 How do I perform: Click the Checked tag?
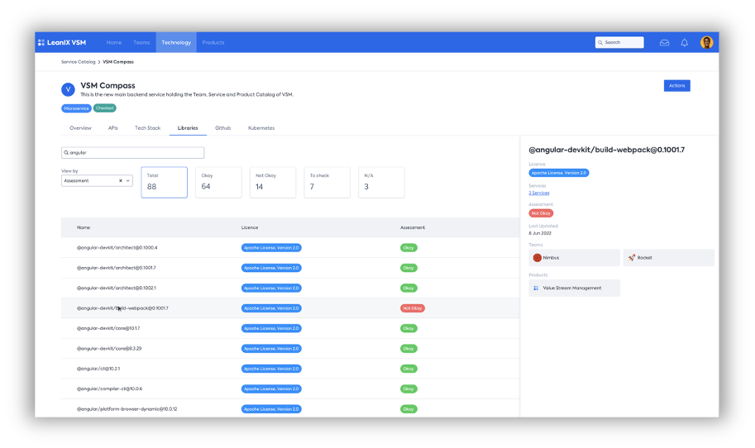[x=104, y=108]
